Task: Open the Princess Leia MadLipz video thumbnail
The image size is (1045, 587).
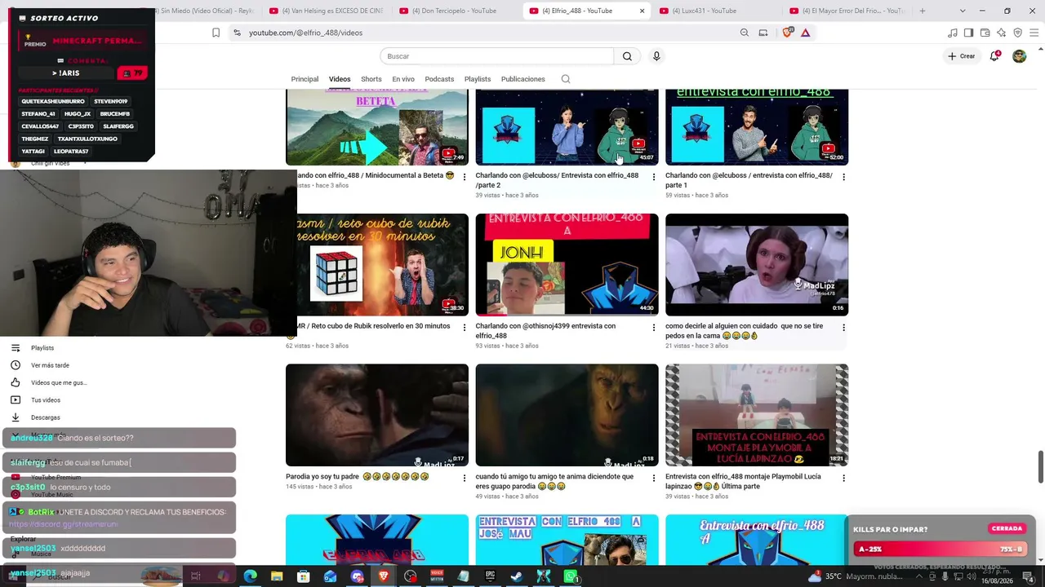Action: pos(757,265)
